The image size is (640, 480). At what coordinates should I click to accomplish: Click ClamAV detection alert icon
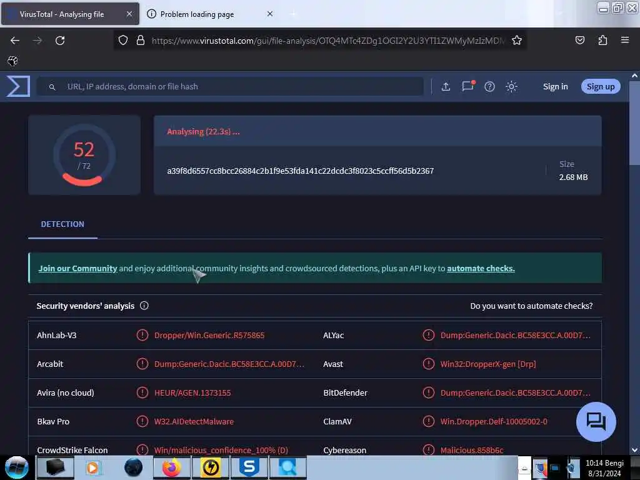(429, 421)
